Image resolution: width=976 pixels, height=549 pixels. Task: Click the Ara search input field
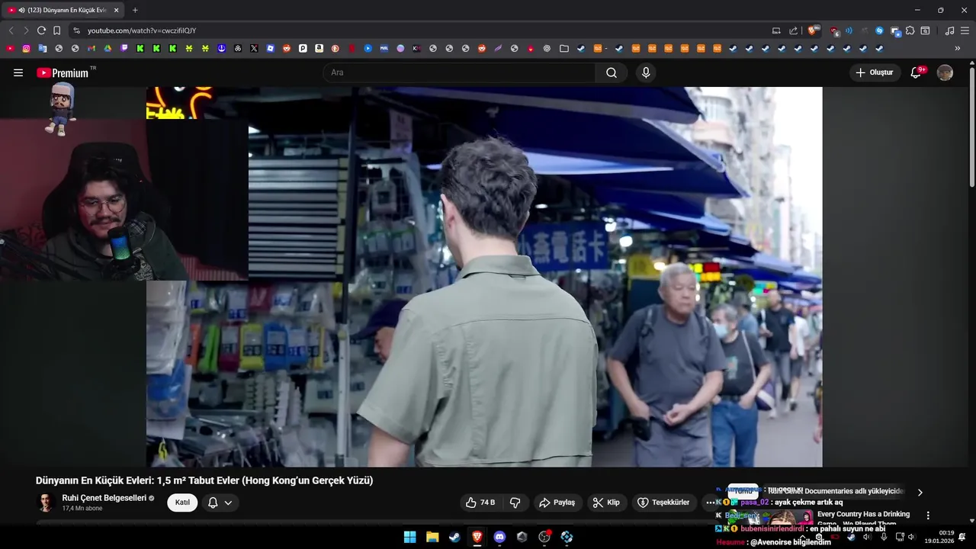tap(459, 72)
